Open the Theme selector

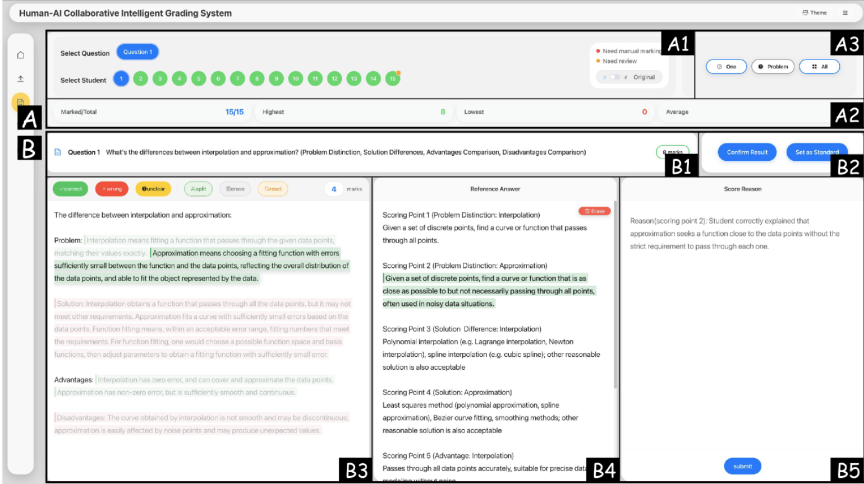(x=815, y=13)
